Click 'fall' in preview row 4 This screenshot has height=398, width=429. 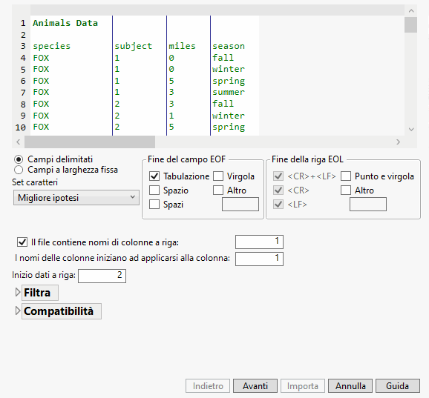[223, 58]
